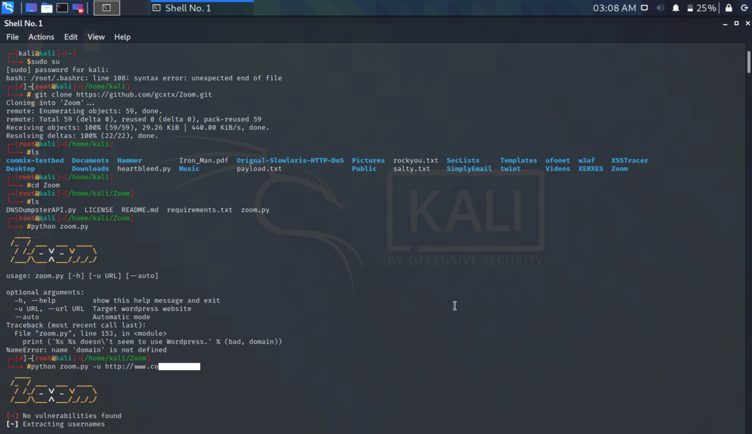The width and height of the screenshot is (752, 434).
Task: Open the View menu
Action: point(96,37)
